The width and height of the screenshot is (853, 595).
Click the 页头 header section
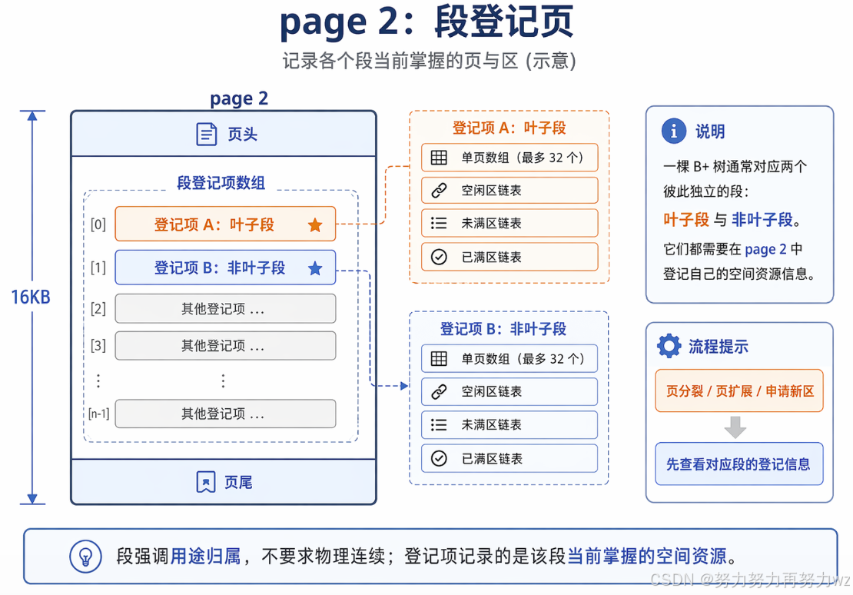[x=224, y=134]
